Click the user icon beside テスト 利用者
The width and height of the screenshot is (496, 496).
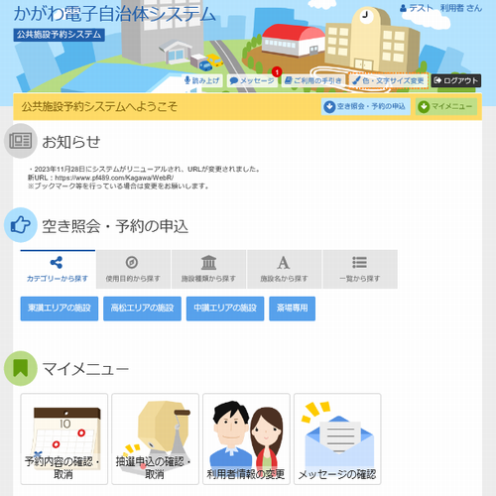pos(403,8)
